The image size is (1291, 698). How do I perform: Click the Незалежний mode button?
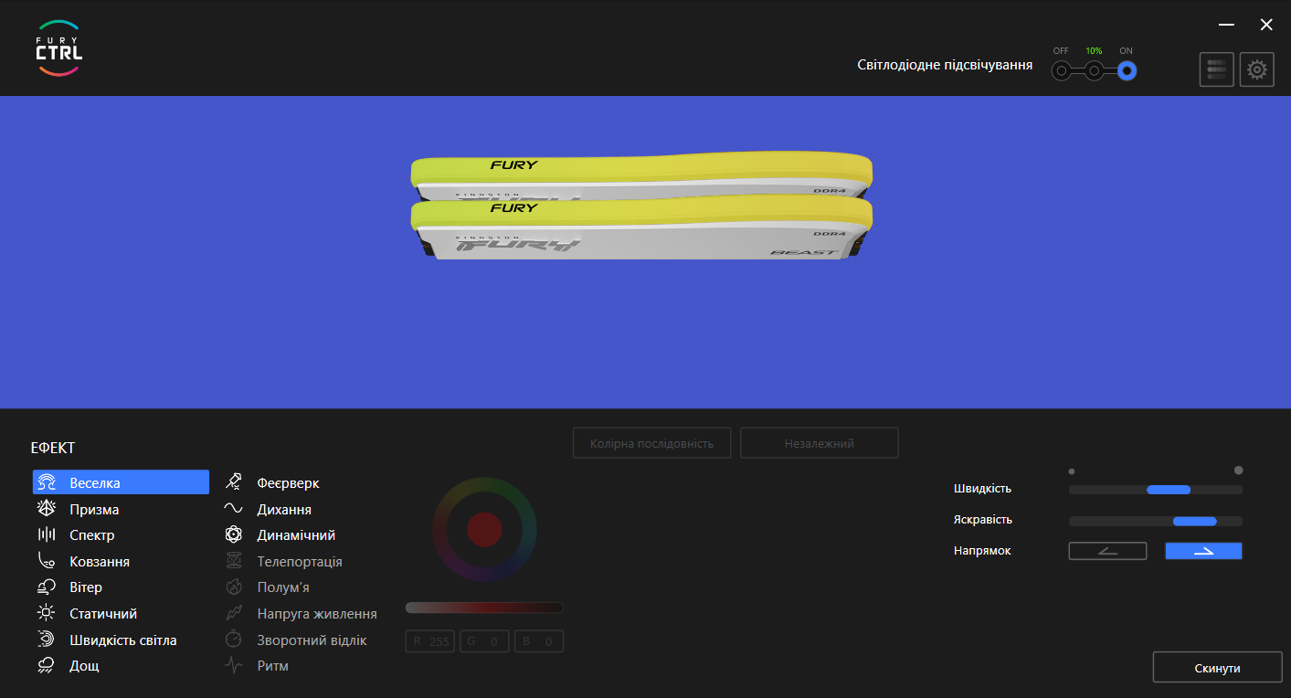[x=820, y=443]
